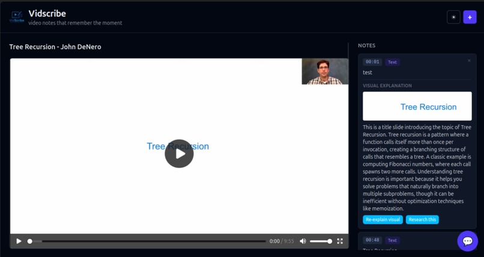
Task: Click the Text tag on the 00:01 note
Action: pyautogui.click(x=392, y=62)
